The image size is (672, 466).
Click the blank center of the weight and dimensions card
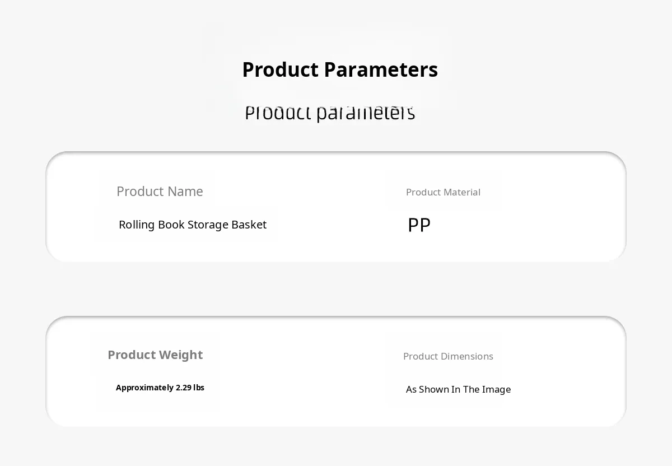coord(336,371)
